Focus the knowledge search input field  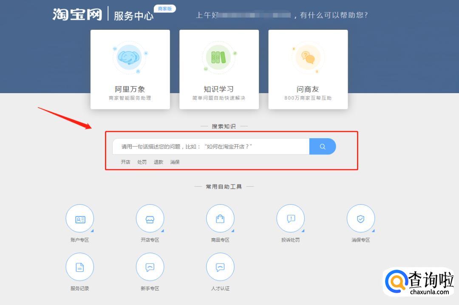[211, 146]
